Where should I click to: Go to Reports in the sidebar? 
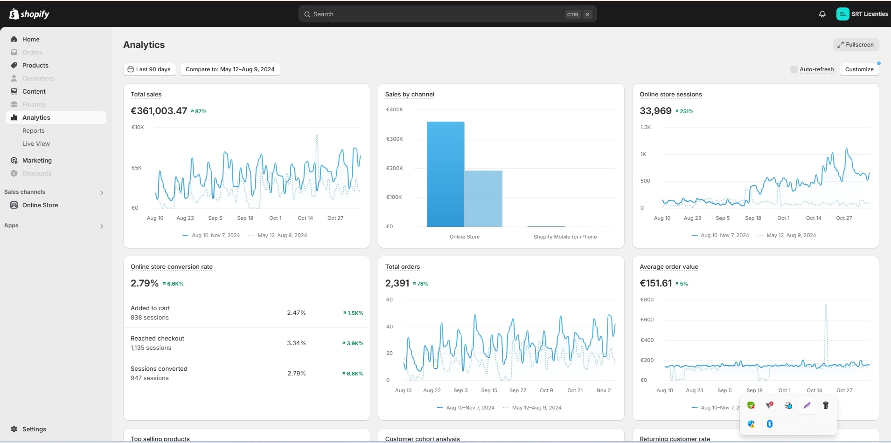point(34,130)
